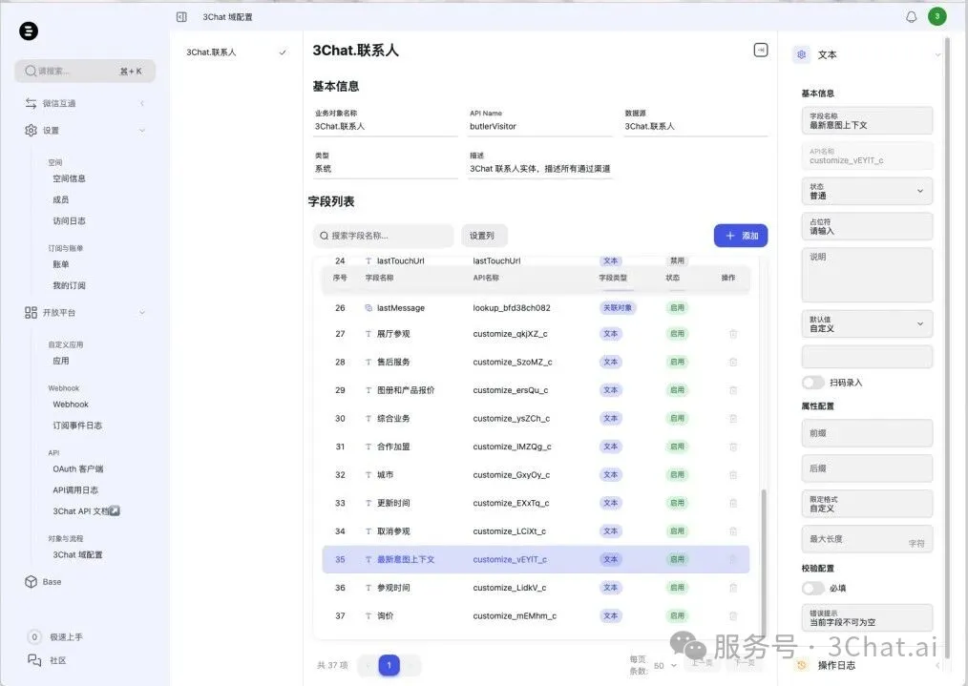Expand the 操作日志 panel chevron
The height and width of the screenshot is (686, 968).
tap(937, 665)
